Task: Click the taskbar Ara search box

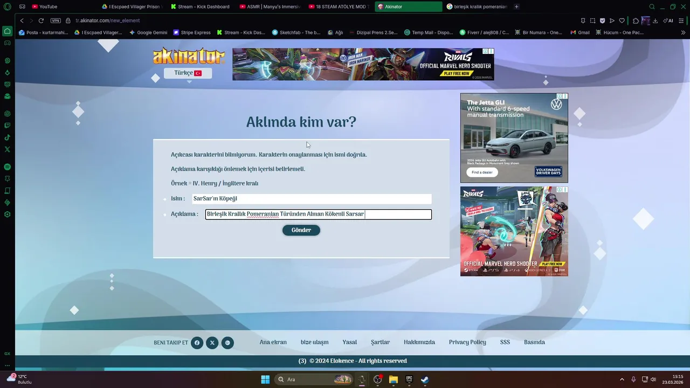Action: pos(315,379)
